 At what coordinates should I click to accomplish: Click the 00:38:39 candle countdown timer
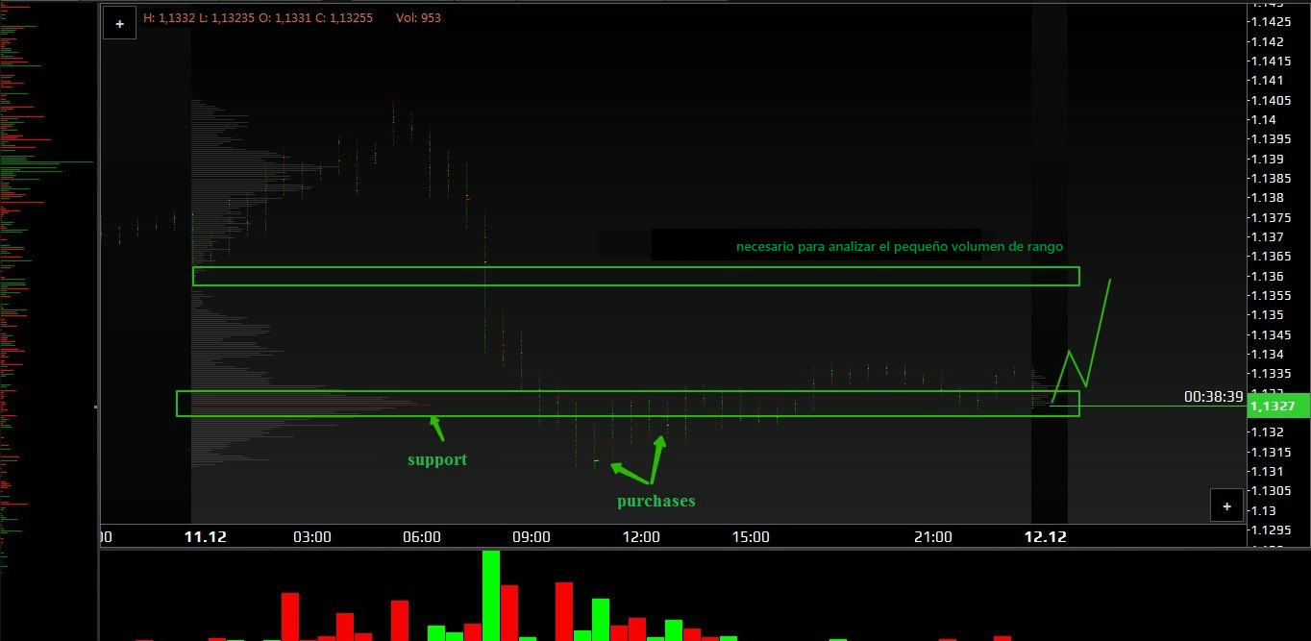(x=1213, y=396)
